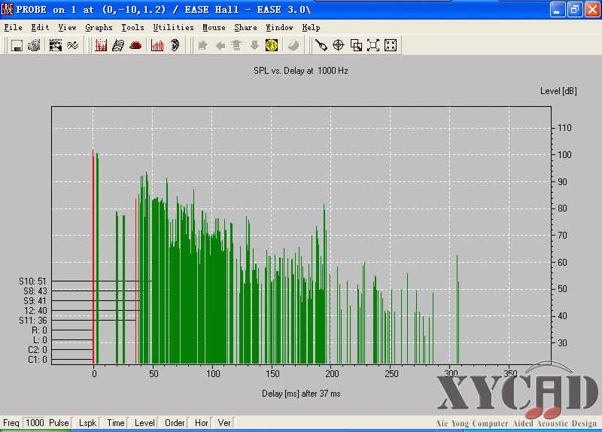Click the Pulse status bar field
Viewport: 602px width, 432px height.
[59, 423]
